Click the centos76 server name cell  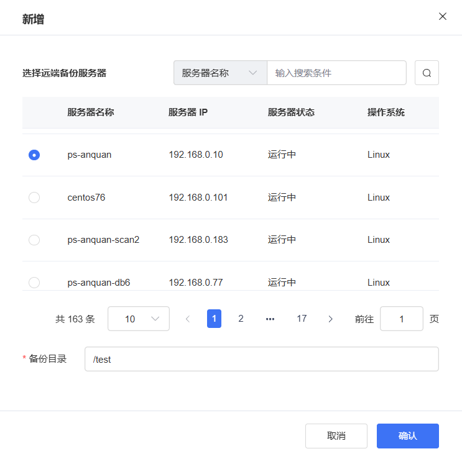pyautogui.click(x=86, y=198)
